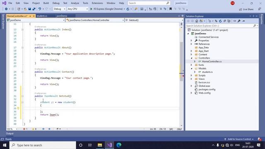Select Web.config in Solution Explorer

(x=204, y=93)
